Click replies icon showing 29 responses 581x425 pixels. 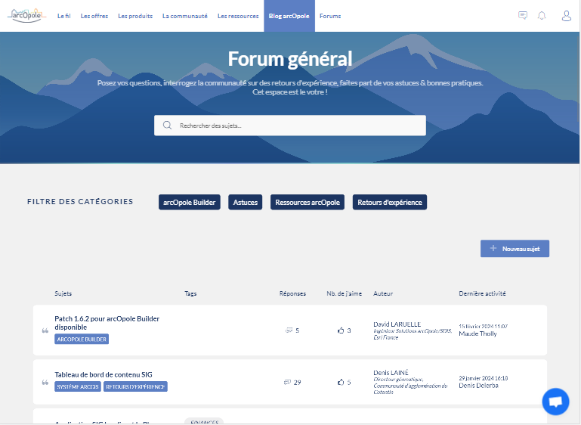pyautogui.click(x=287, y=382)
